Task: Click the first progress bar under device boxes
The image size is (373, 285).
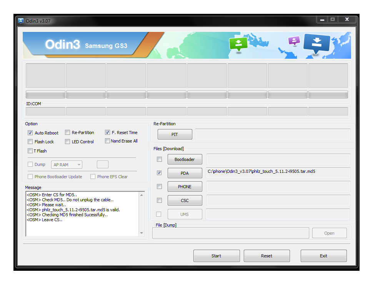Action: click(x=45, y=94)
